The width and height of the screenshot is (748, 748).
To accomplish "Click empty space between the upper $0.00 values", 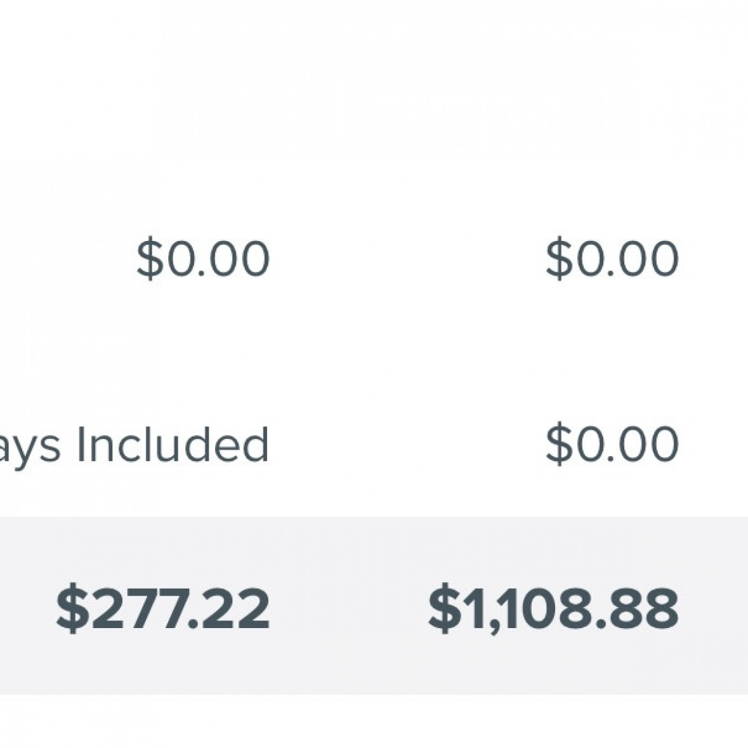I will click(x=406, y=258).
